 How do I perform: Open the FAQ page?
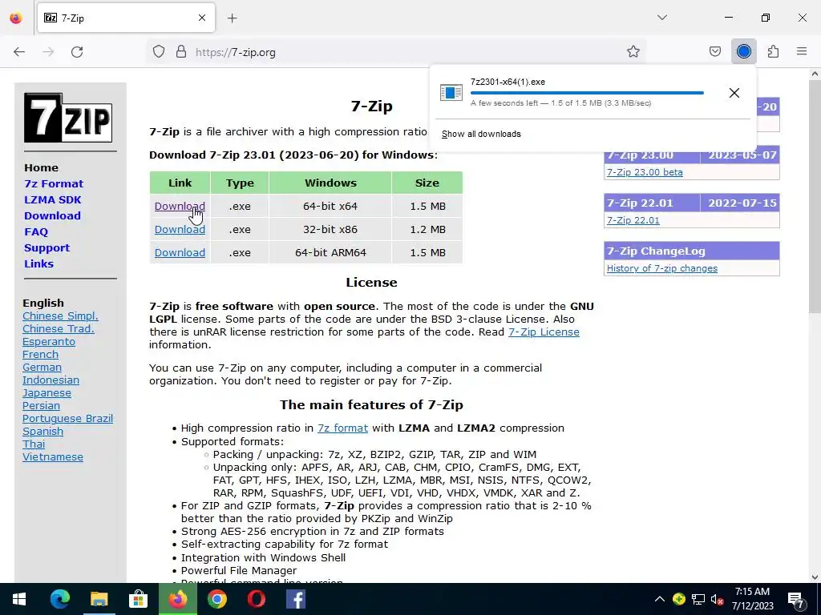[x=35, y=231]
